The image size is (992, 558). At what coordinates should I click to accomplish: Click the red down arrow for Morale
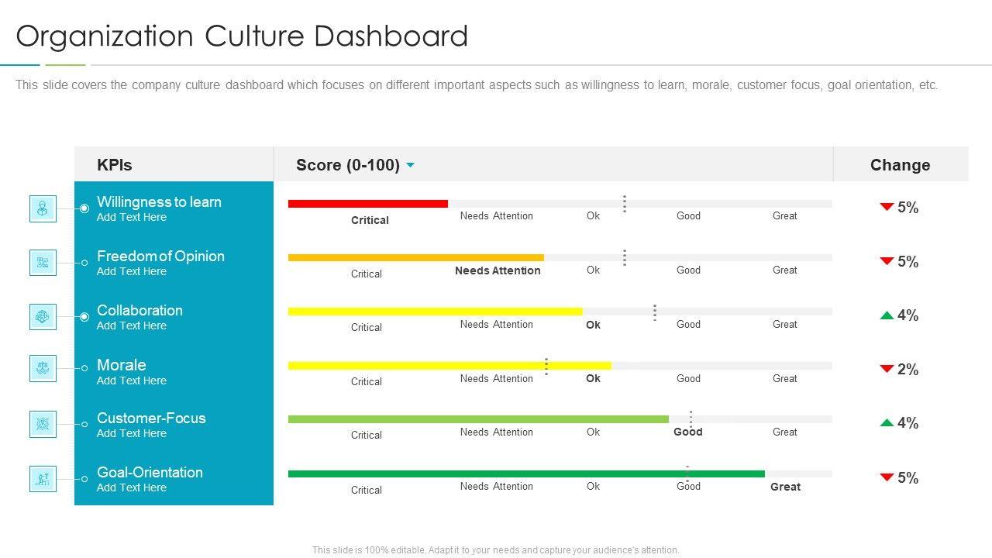coord(887,369)
